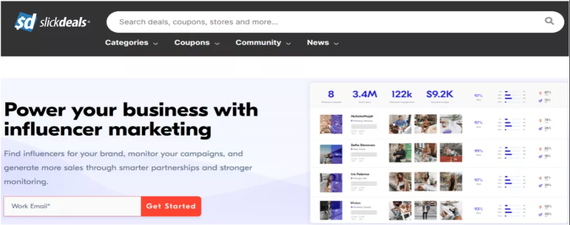Click the female icon in Iris Fabrino's row
Viewport: 570px width, 225px height.
pyautogui.click(x=540, y=178)
